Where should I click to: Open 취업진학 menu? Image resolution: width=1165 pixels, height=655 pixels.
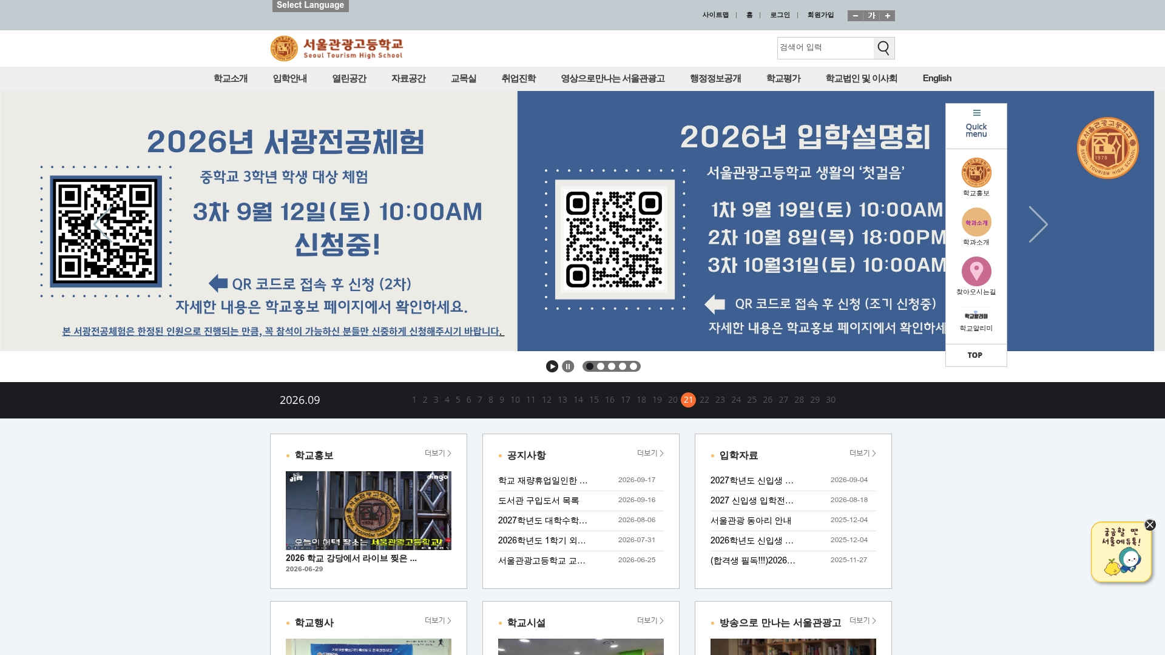(x=519, y=78)
